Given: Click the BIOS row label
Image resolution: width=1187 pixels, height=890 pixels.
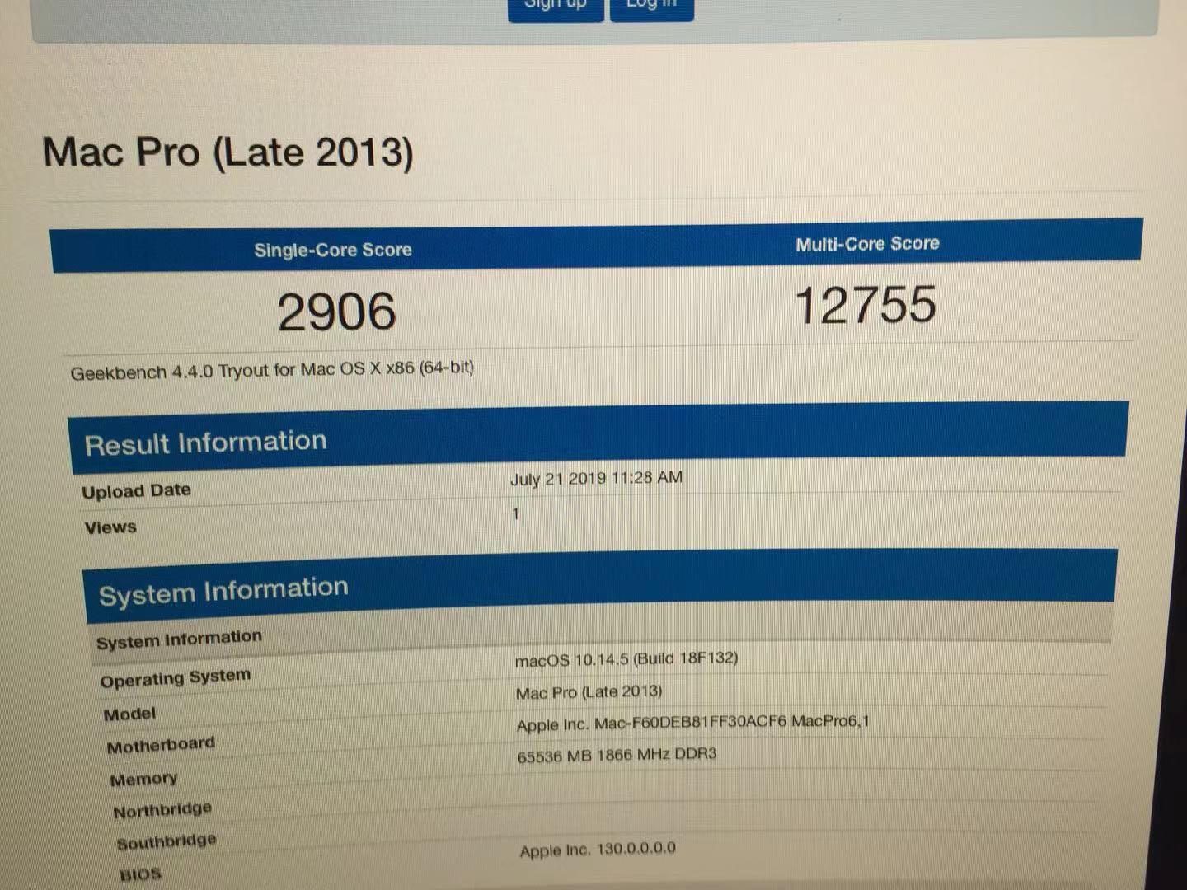Looking at the screenshot, I should (140, 874).
